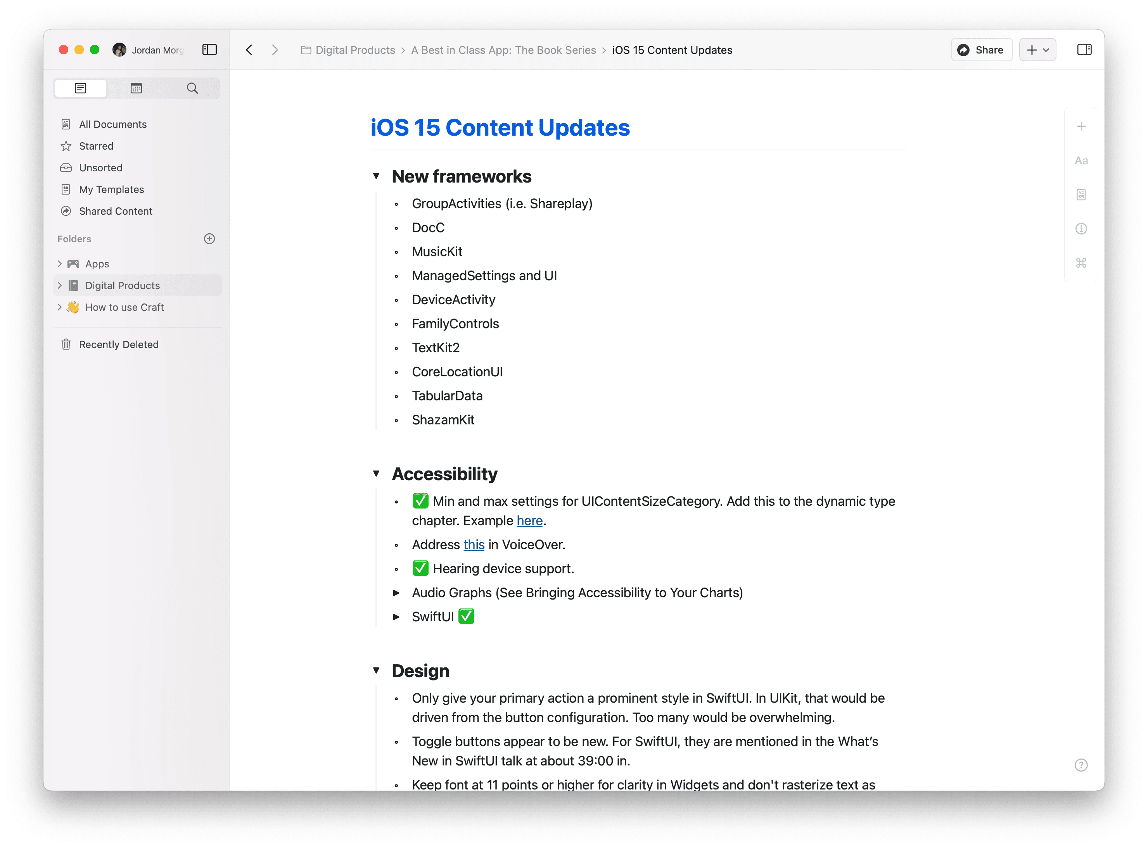Expand the Apps folder chevron

tap(60, 264)
